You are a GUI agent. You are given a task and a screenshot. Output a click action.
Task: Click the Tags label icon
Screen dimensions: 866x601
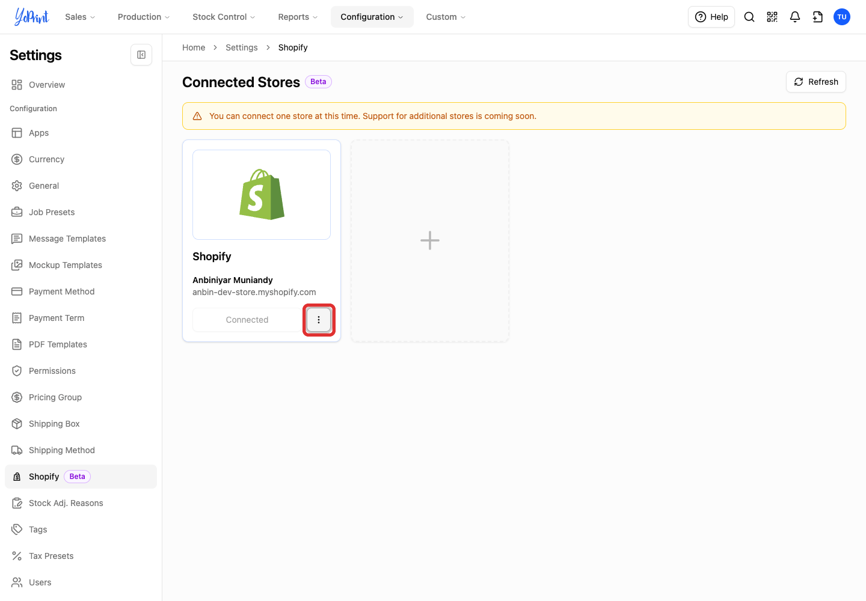17,529
